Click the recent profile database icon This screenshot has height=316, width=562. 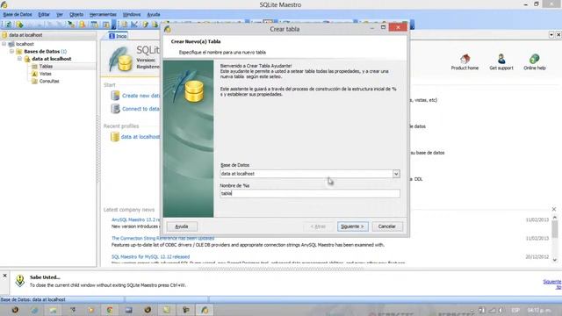[115, 137]
